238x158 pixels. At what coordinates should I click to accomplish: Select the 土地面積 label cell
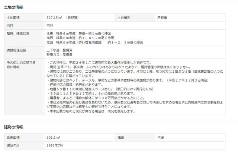[x=13, y=18]
